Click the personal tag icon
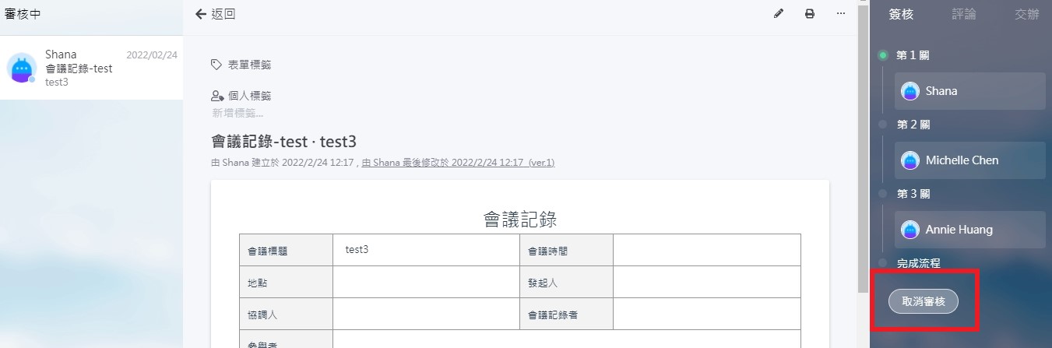Image resolution: width=1052 pixels, height=348 pixels. 217,96
